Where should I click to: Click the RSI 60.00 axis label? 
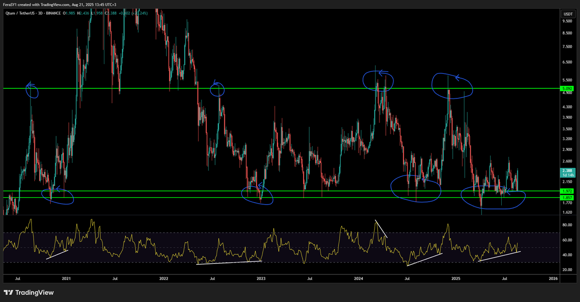click(x=567, y=240)
